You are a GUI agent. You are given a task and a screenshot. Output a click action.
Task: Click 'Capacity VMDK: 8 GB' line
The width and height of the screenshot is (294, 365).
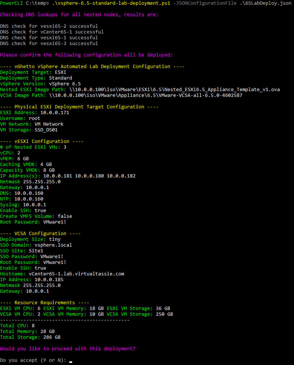[x=27, y=170]
